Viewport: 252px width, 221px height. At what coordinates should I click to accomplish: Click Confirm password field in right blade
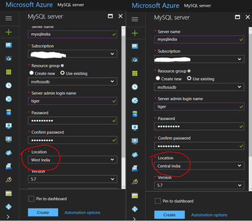[200, 146]
